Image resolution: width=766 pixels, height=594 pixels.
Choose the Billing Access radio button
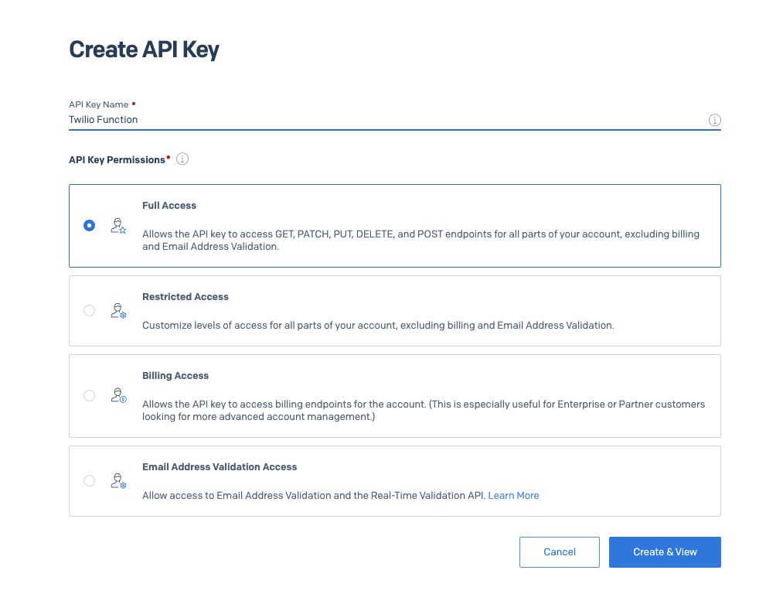[x=89, y=395]
